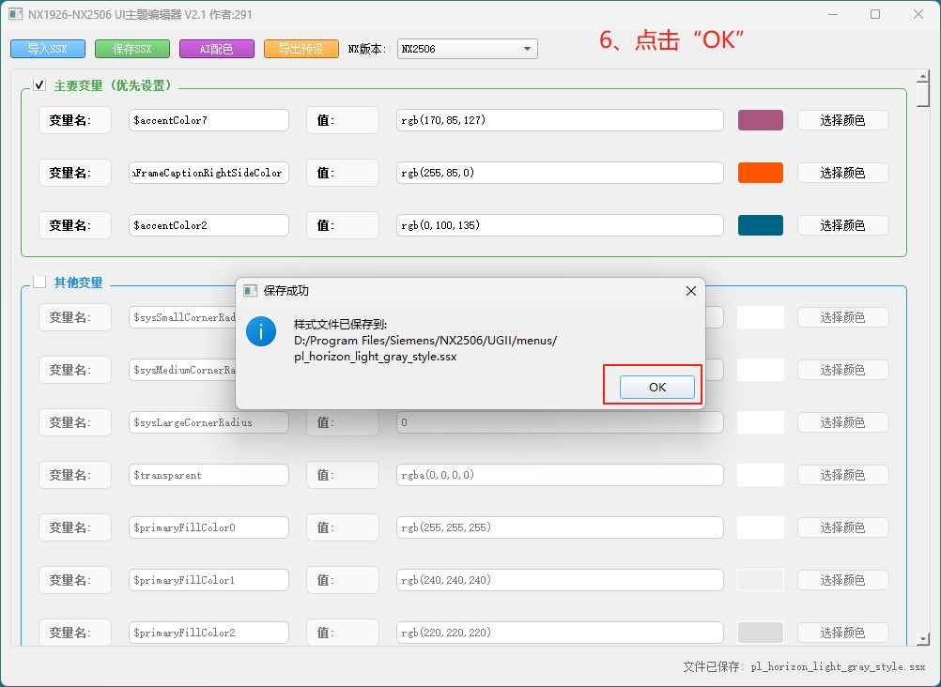Click the orange 导出预设 button
941x687 pixels.
301,49
